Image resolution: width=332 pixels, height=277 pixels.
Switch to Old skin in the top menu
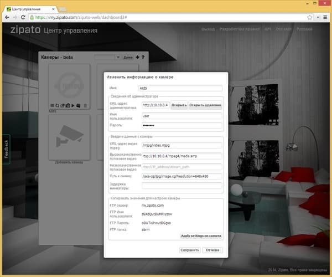coord(284,29)
